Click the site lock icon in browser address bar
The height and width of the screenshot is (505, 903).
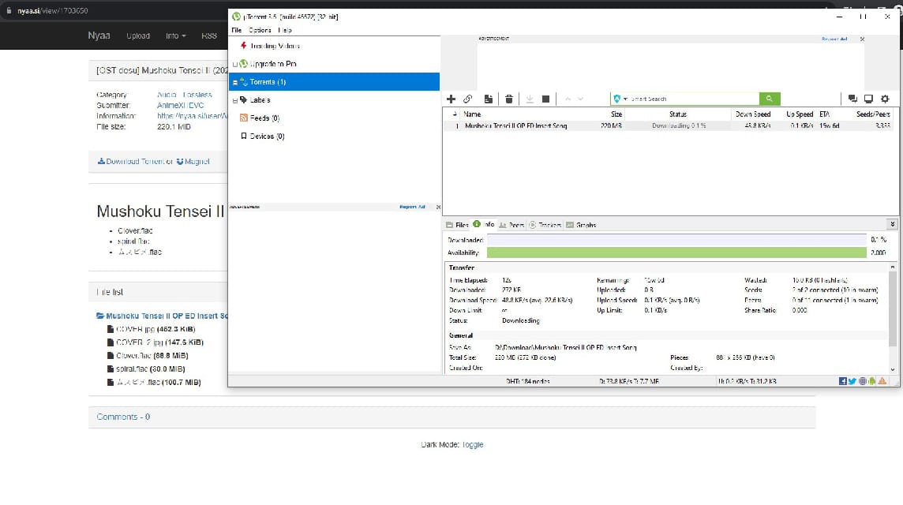(9, 10)
